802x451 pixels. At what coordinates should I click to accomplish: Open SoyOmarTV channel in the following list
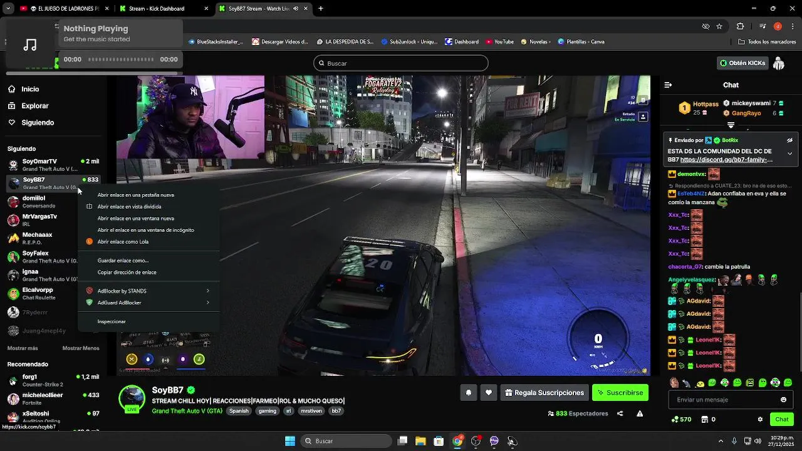pos(53,165)
